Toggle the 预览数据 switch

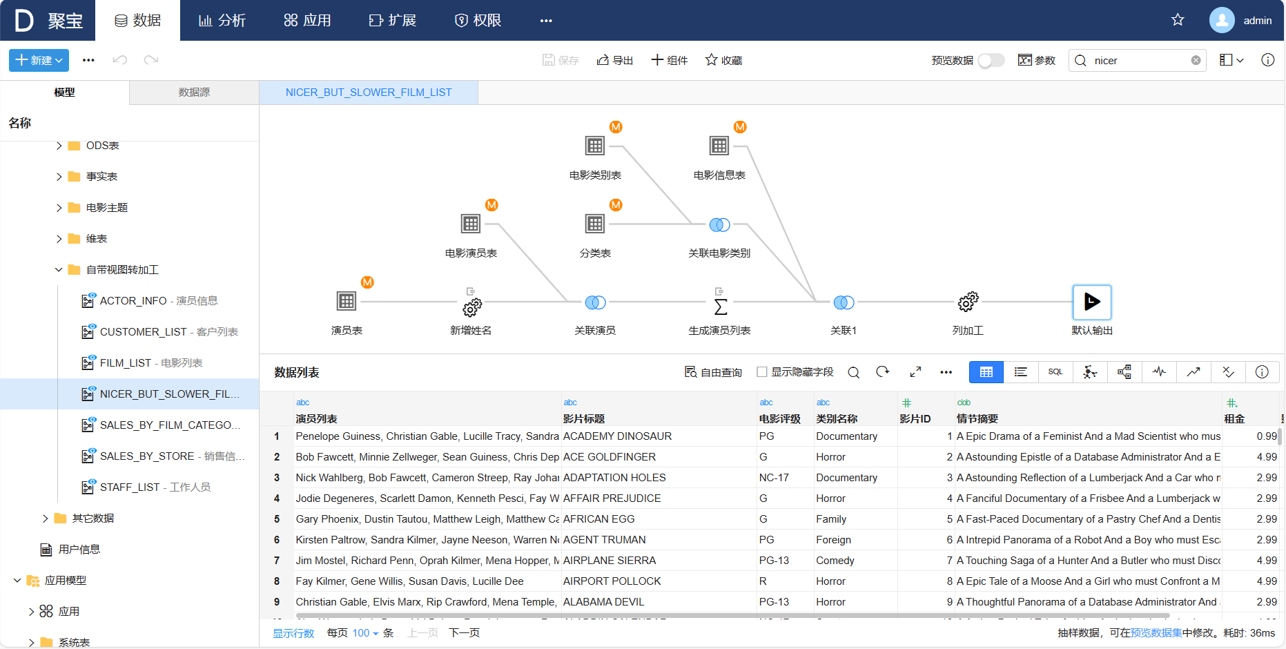991,60
